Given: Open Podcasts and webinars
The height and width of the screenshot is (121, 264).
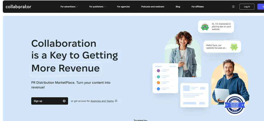Looking at the screenshot, I should point(153,7).
